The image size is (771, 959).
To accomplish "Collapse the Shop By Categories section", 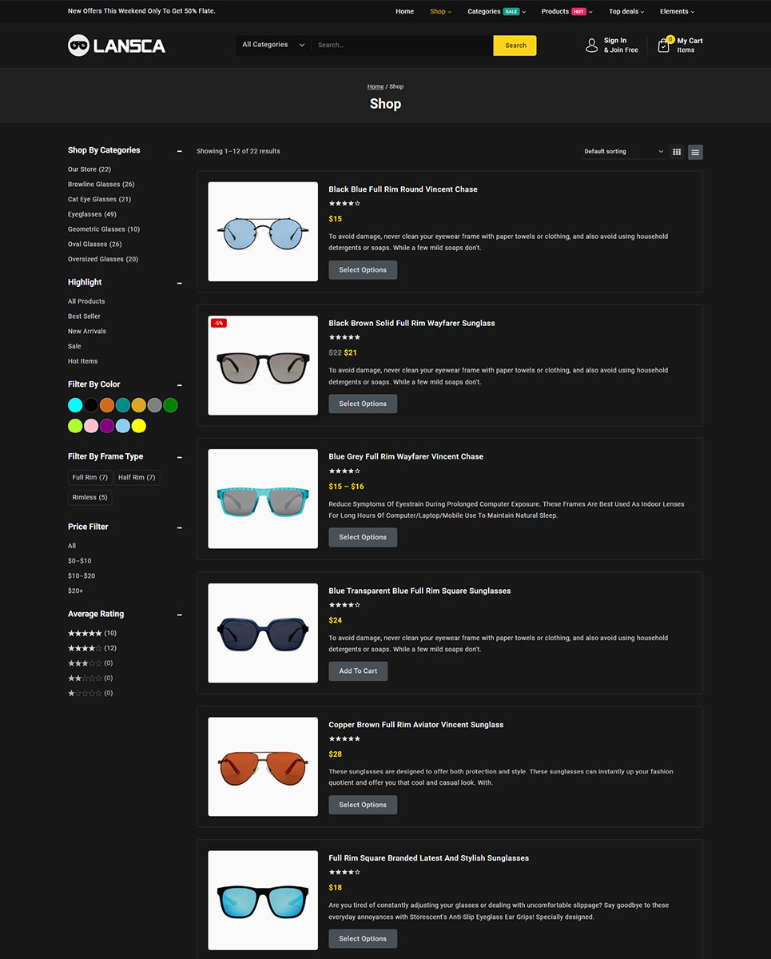I will 179,151.
